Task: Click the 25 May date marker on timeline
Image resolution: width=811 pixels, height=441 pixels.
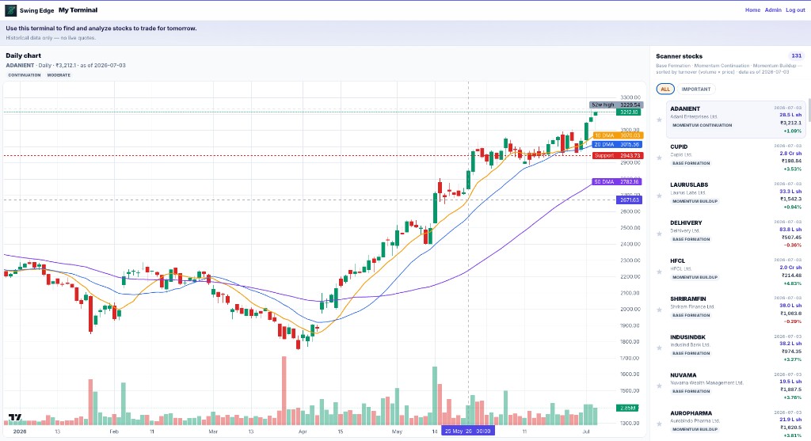Action: pyautogui.click(x=467, y=431)
